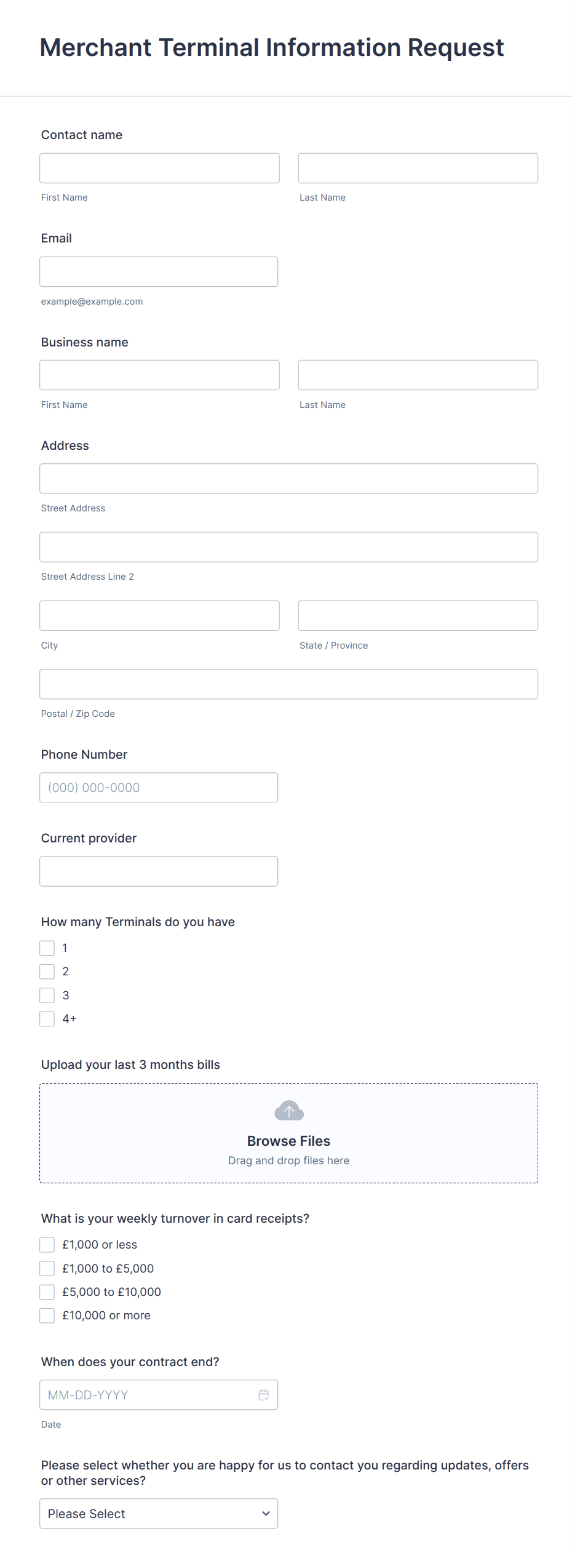Select "£5,000 to £10,000" turnover checkbox
The image size is (572, 1547).
[x=47, y=1292]
